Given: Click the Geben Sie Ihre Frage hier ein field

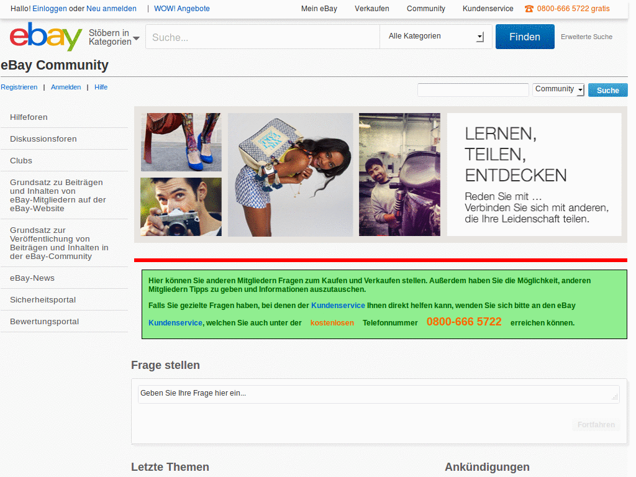Looking at the screenshot, I should click(x=379, y=394).
